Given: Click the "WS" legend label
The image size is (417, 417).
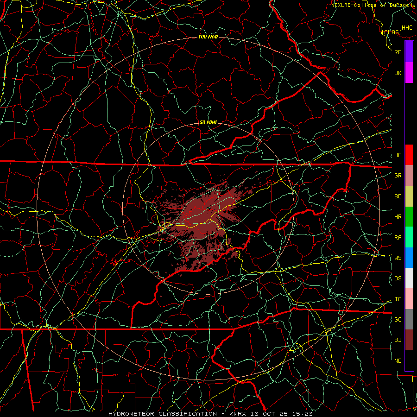Looking at the screenshot, I should (398, 258).
